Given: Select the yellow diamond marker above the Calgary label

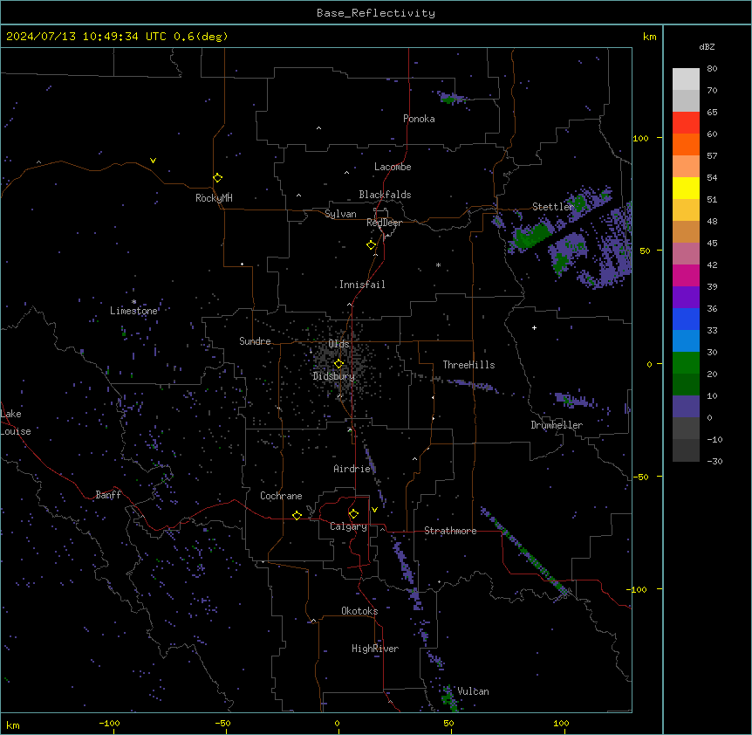Looking at the screenshot, I should coord(354,514).
